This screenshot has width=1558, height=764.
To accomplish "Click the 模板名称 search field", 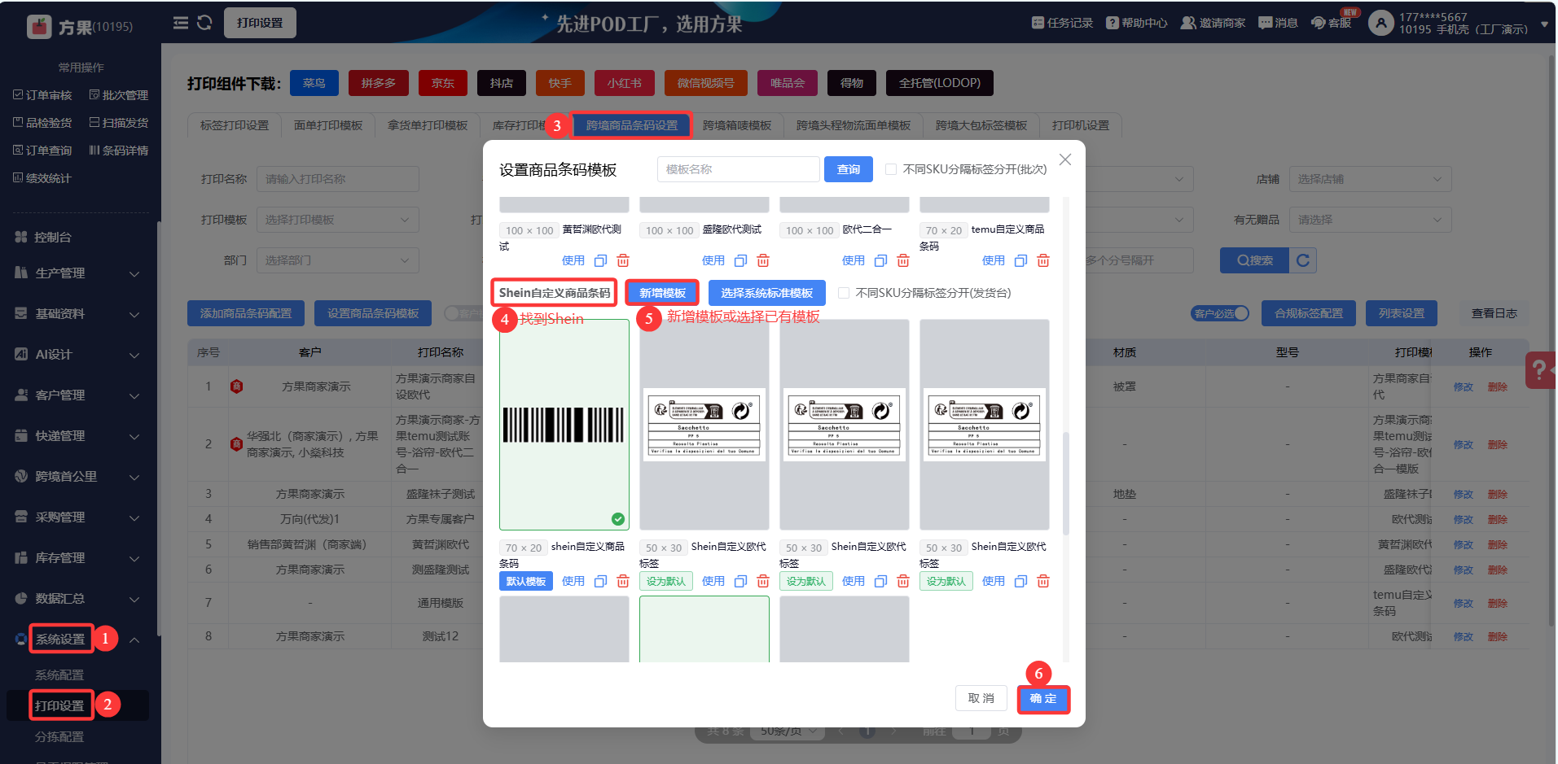I will point(738,169).
